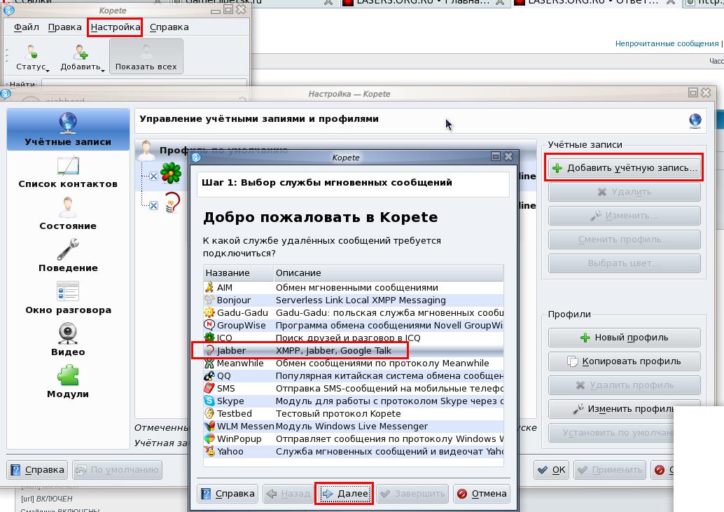
Task: Click the Jabber lightbulb account icon
Action: (172, 202)
